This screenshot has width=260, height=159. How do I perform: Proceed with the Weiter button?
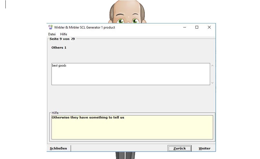click(204, 148)
